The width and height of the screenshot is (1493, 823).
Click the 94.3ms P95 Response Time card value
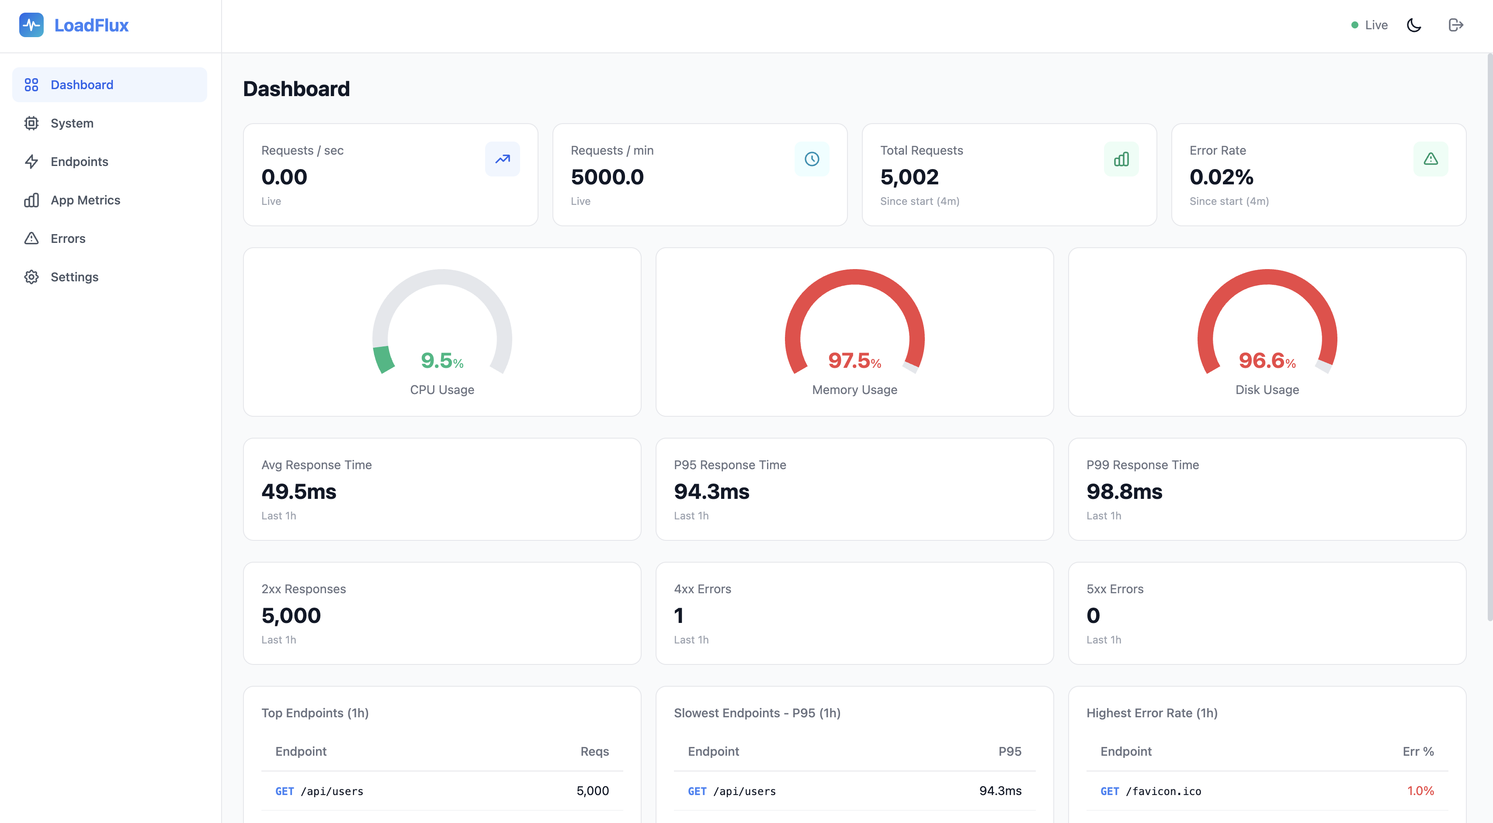point(712,492)
